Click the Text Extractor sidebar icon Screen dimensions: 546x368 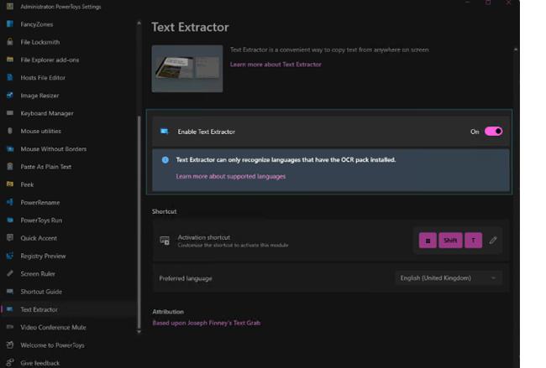(10, 309)
